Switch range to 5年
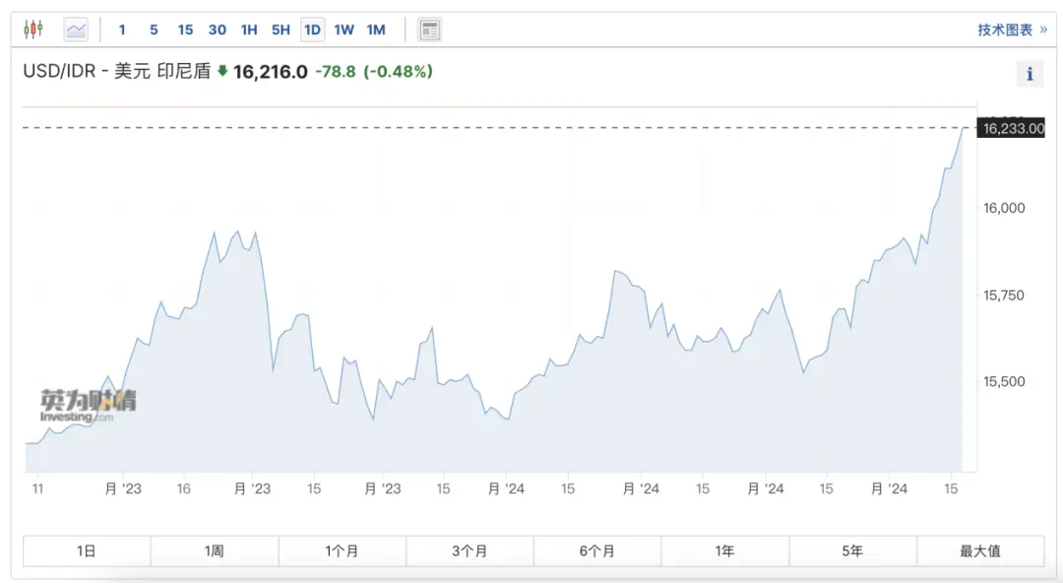The height and width of the screenshot is (583, 1063). click(x=852, y=551)
